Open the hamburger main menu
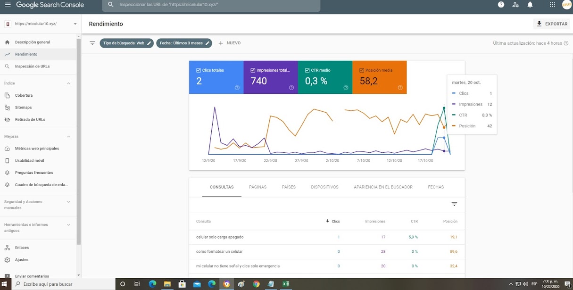Viewport: 573px width, 290px height. (x=8, y=5)
